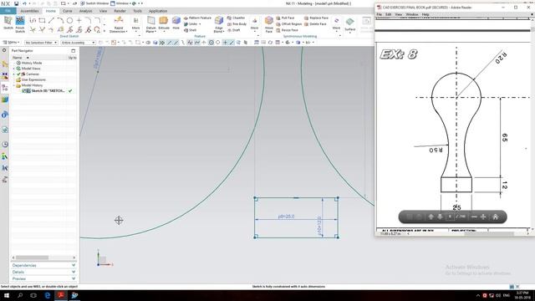Switch to the Application ribbon tab
The height and width of the screenshot is (301, 535).
click(158, 11)
